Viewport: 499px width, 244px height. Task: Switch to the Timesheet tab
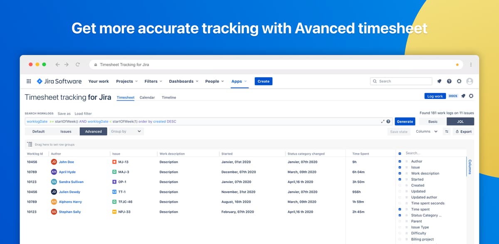(126, 98)
